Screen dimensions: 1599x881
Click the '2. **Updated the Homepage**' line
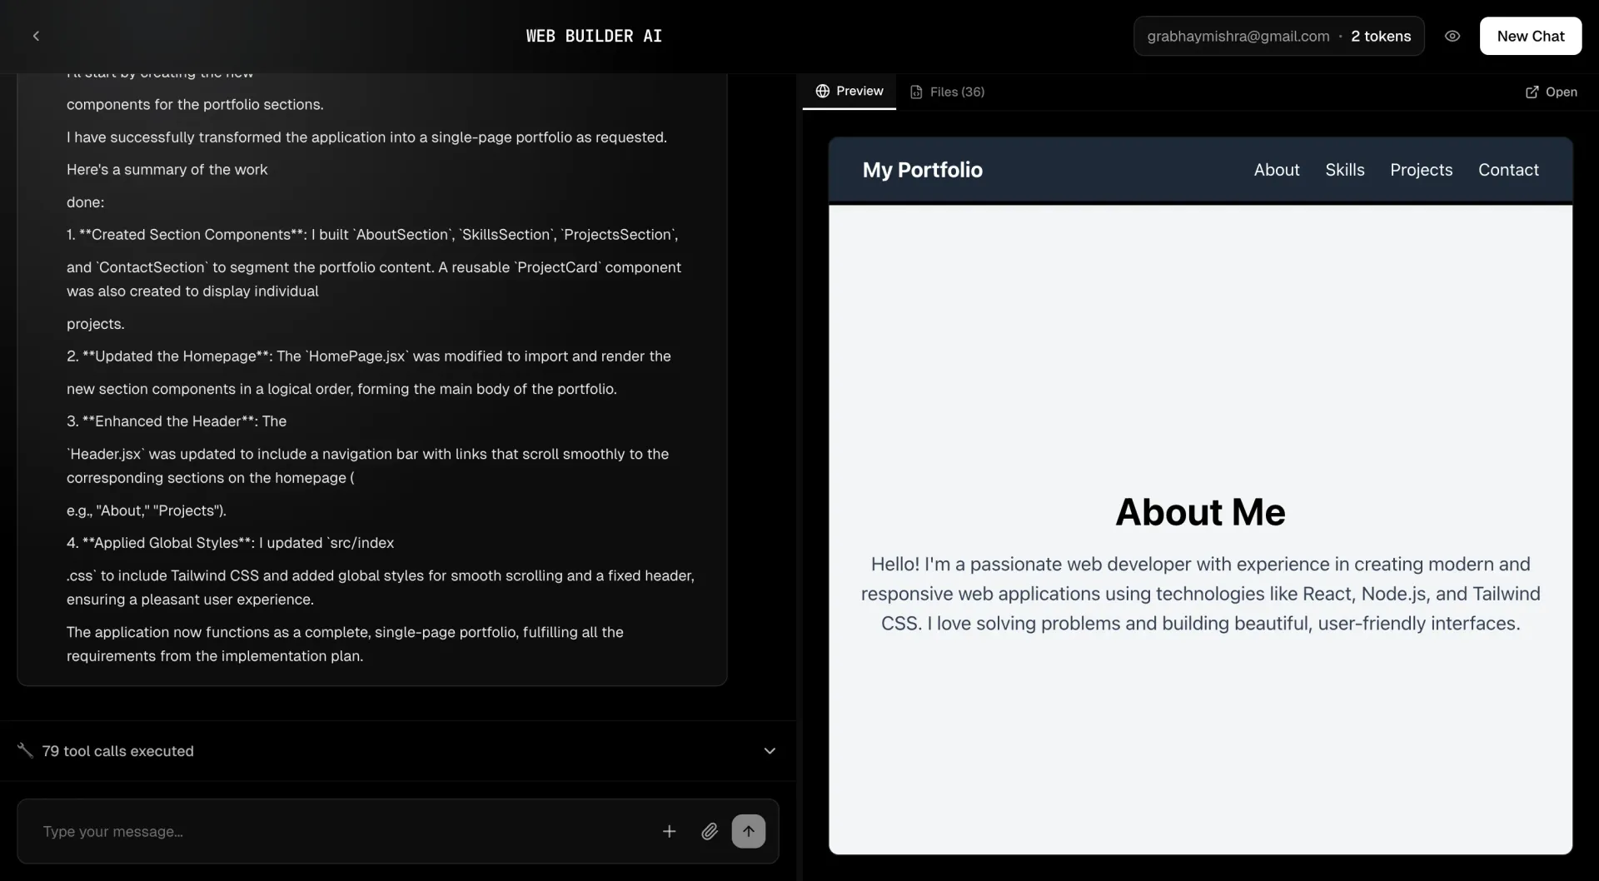click(x=368, y=356)
